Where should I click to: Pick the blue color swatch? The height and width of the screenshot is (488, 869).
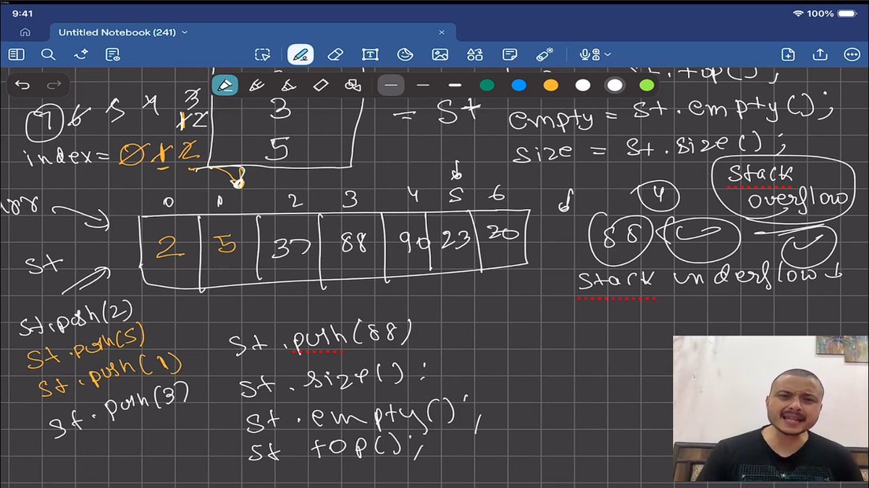click(x=519, y=85)
